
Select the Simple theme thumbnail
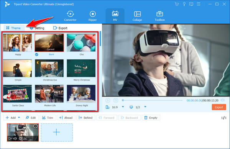(x=17, y=68)
